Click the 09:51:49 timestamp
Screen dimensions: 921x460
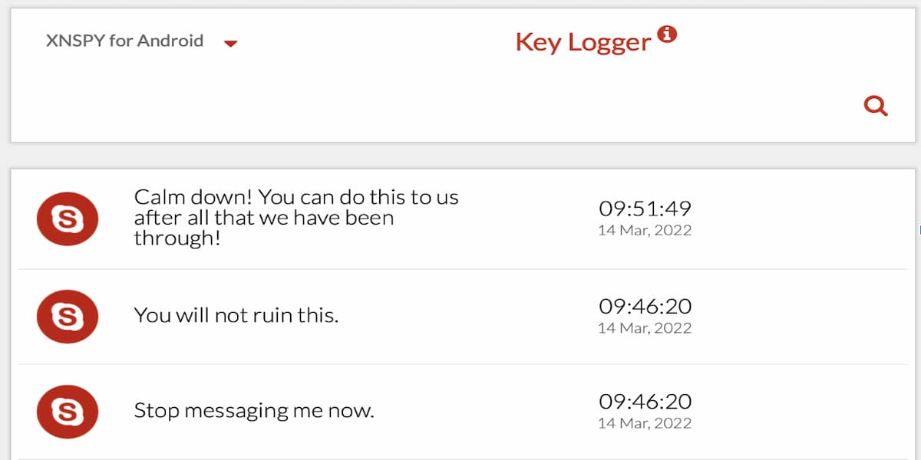pos(645,208)
